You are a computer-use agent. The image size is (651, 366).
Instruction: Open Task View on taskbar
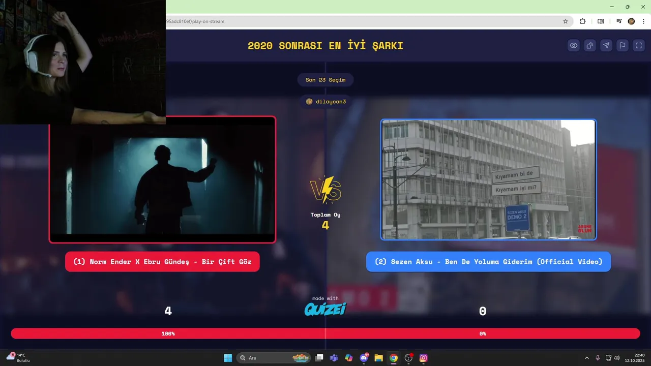319,358
